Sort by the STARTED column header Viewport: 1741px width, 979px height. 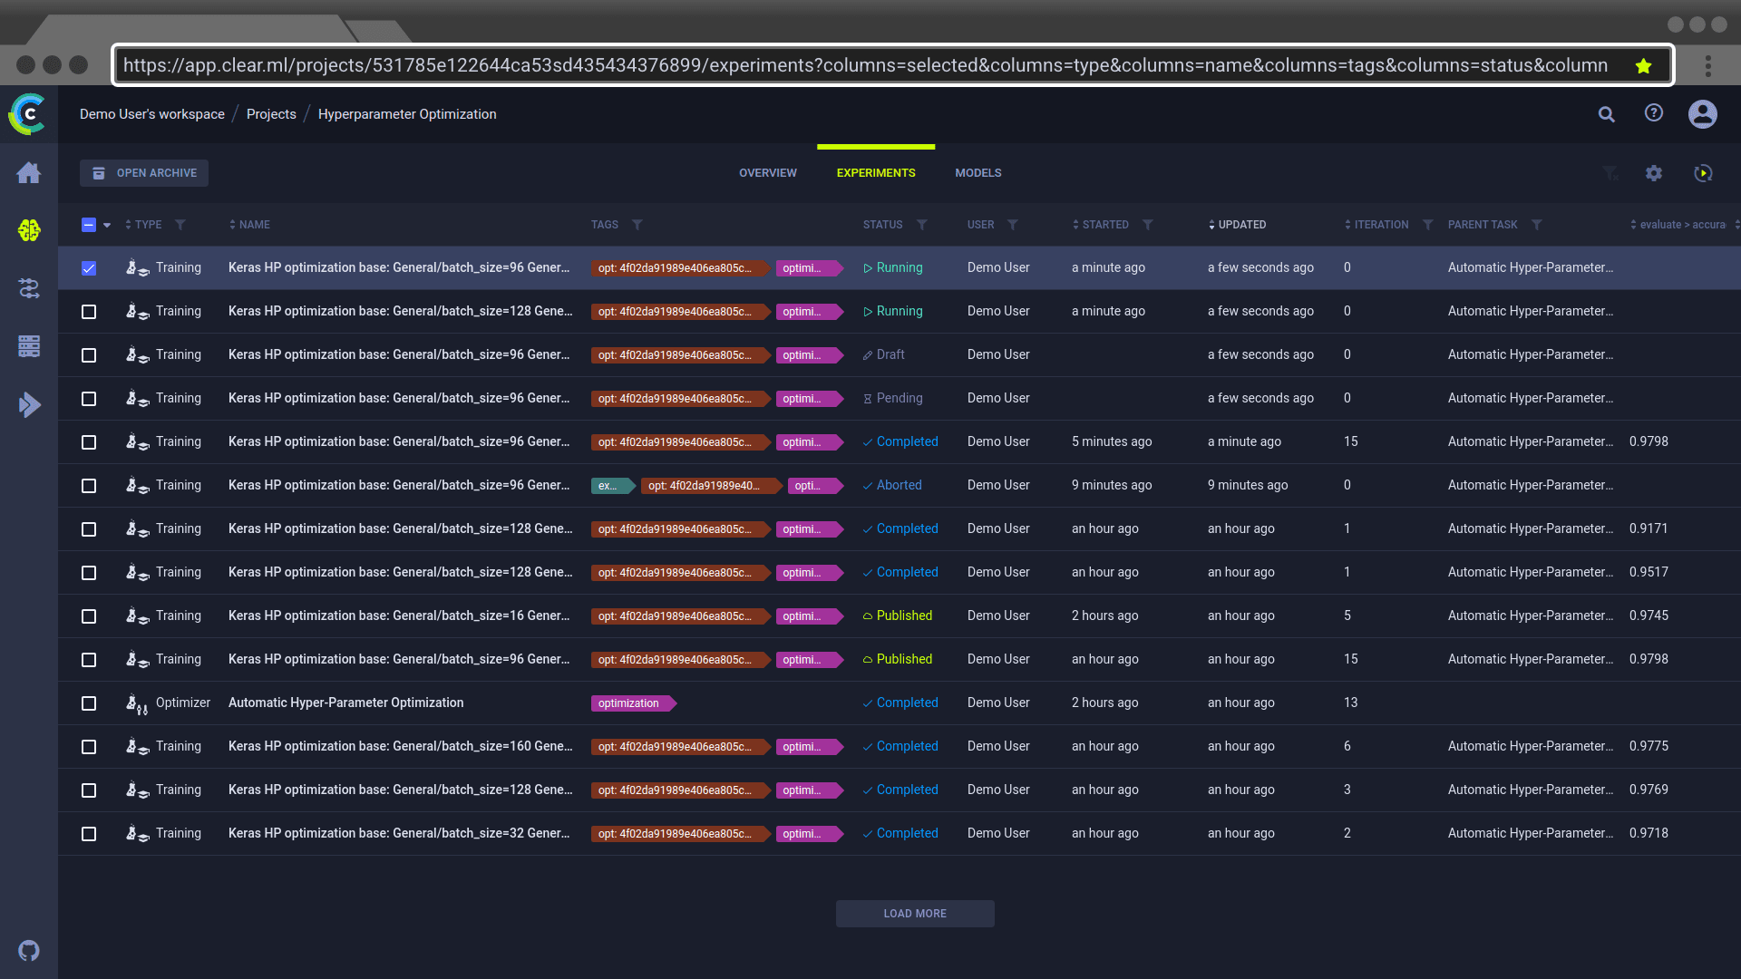[1101, 225]
